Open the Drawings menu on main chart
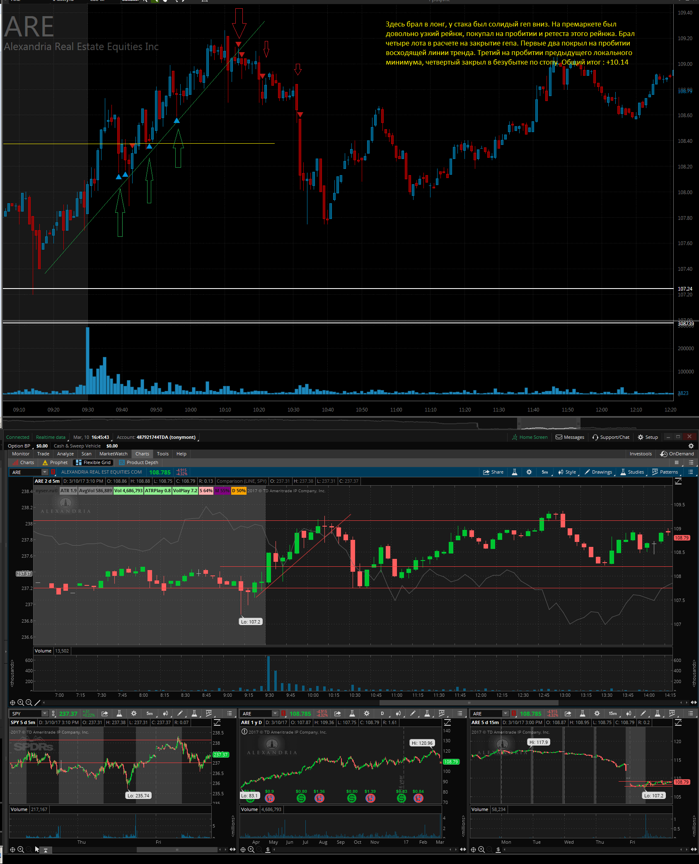The height and width of the screenshot is (864, 699). (x=598, y=472)
